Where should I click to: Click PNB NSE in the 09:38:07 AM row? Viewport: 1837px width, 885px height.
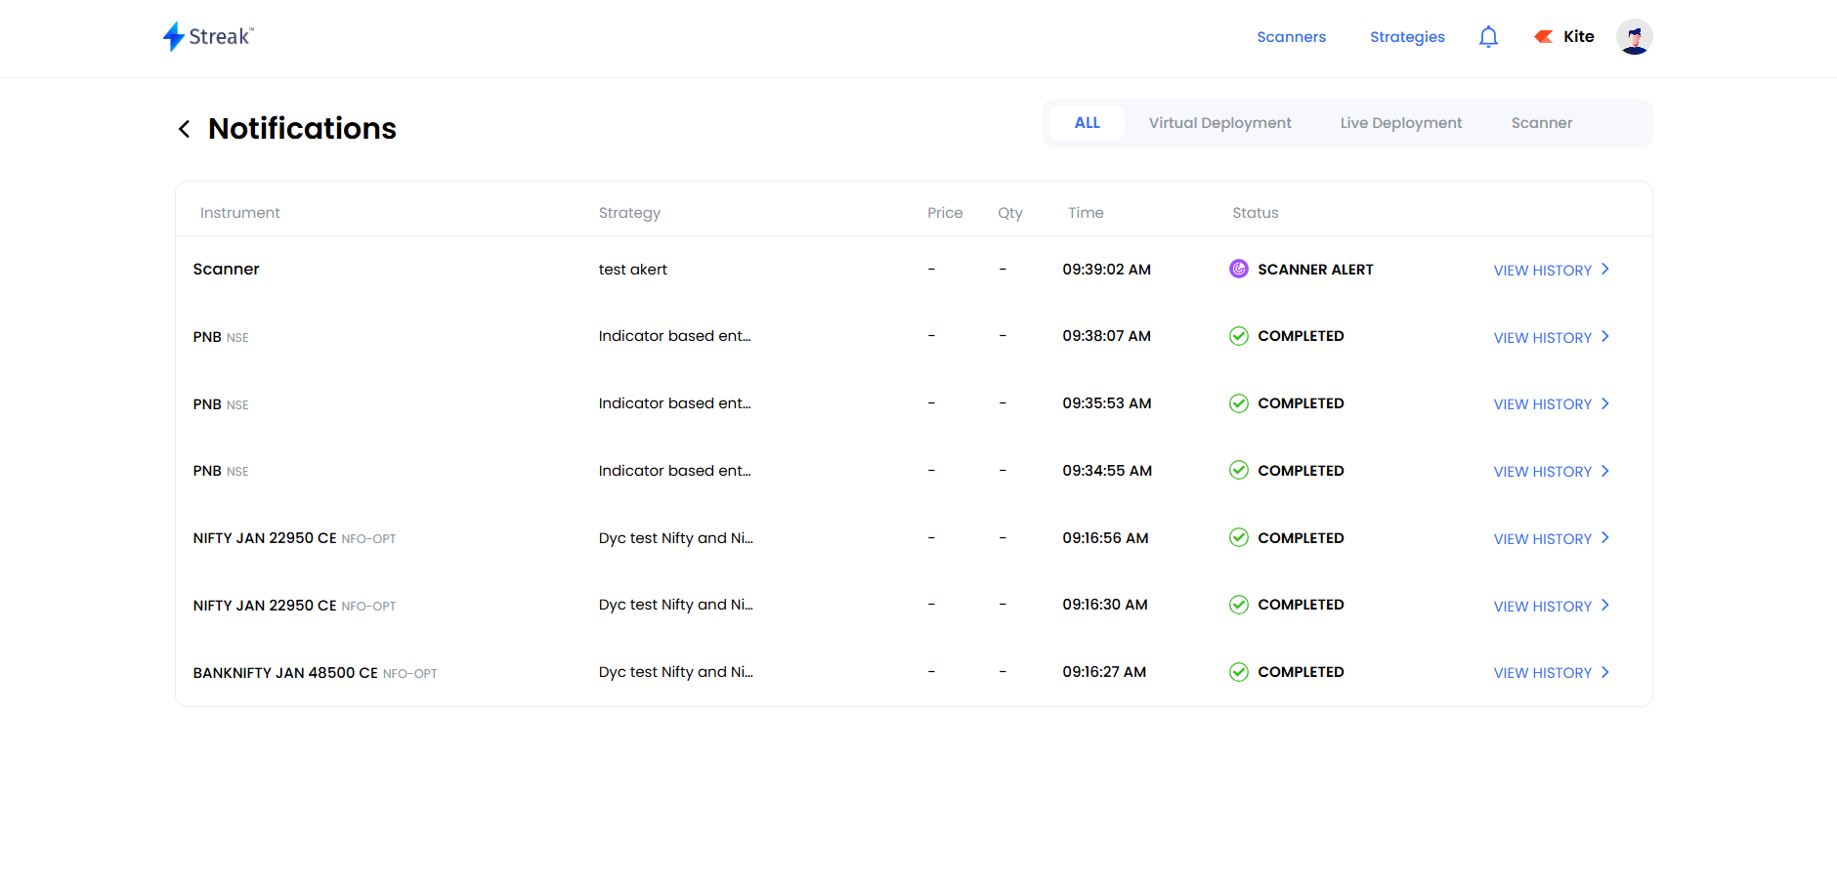(221, 337)
